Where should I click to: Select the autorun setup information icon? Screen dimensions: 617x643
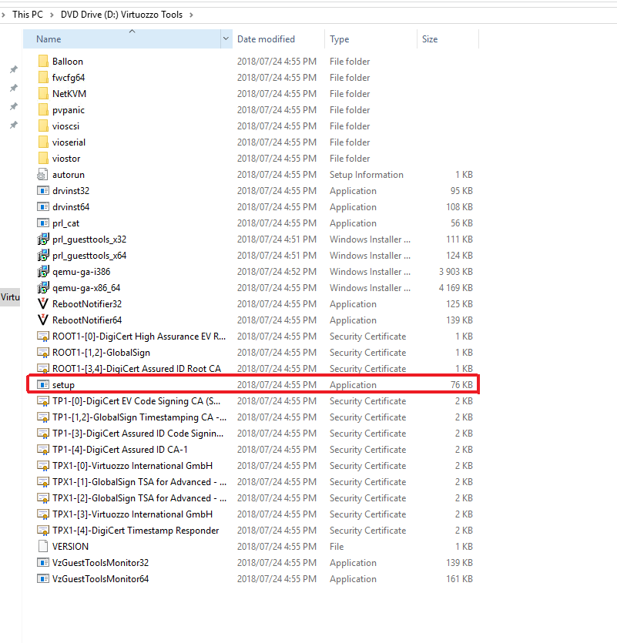point(42,174)
